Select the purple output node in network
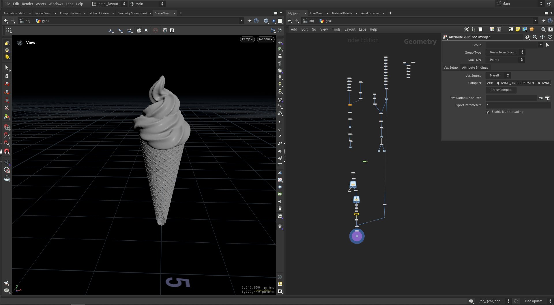This screenshot has height=305, width=554. (357, 236)
